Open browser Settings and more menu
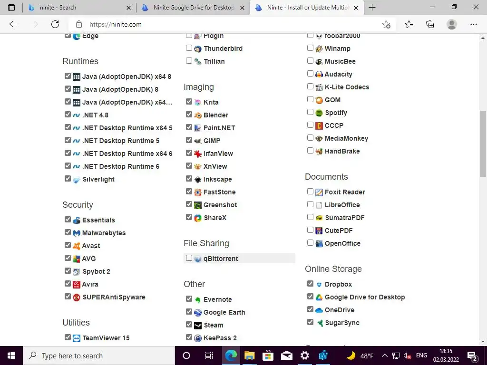 click(x=473, y=24)
